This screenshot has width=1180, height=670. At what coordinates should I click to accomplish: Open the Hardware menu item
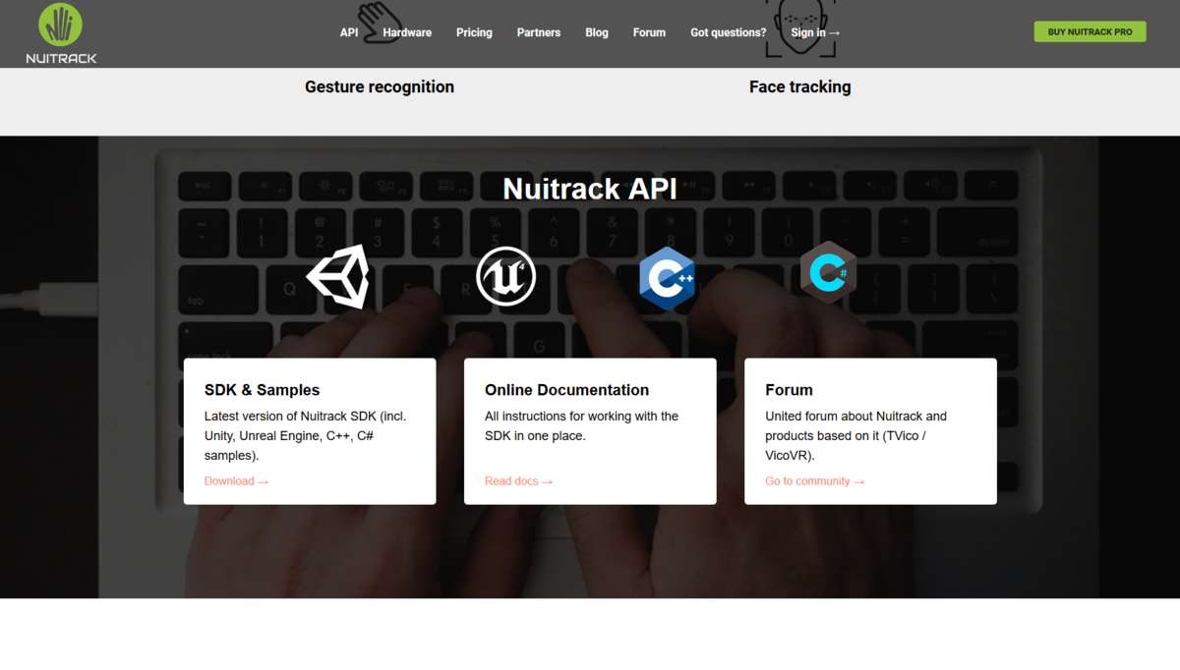tap(407, 32)
